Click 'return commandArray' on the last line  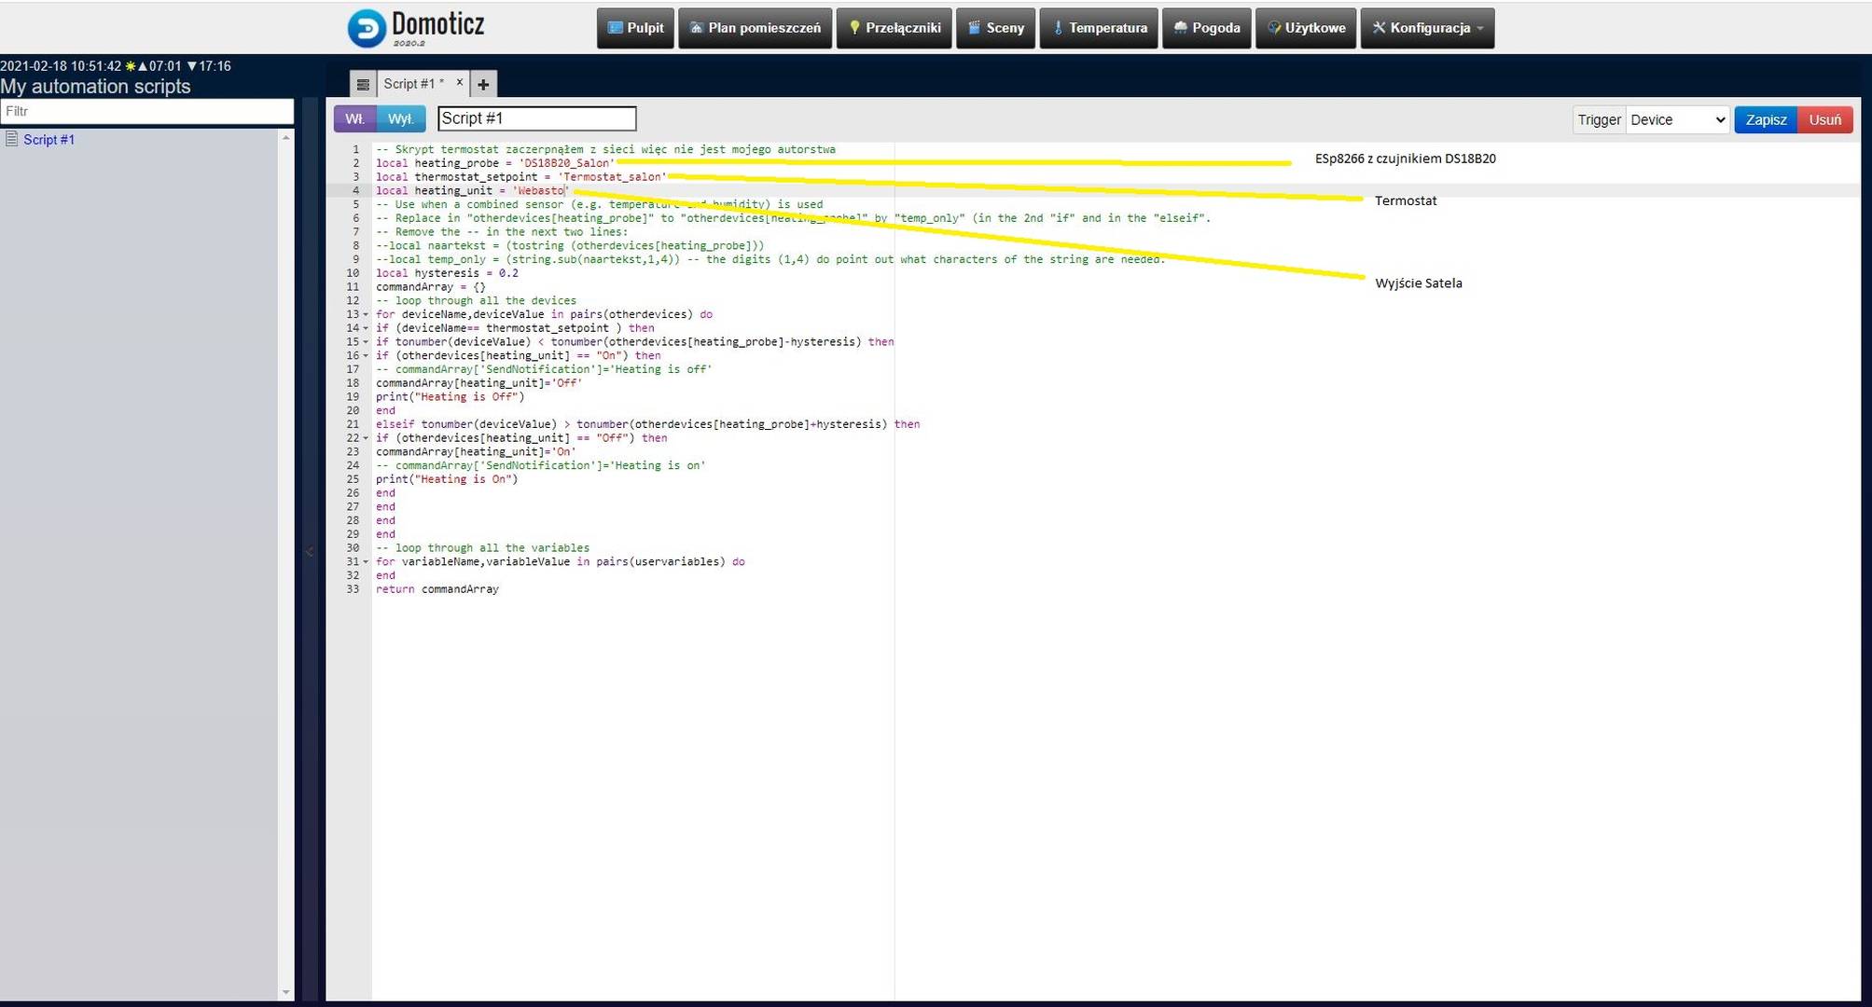tap(437, 589)
